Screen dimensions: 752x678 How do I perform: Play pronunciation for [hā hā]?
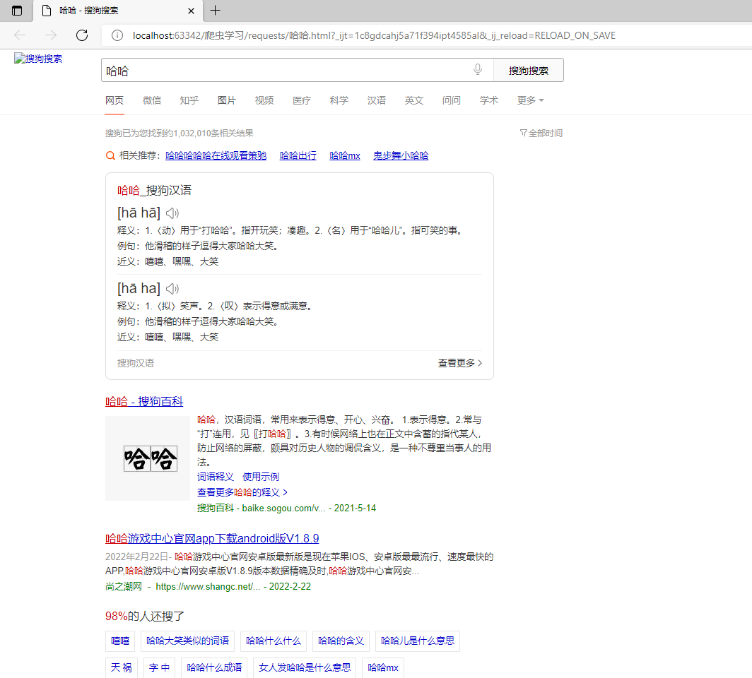[x=172, y=213]
